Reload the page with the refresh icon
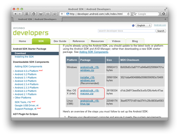This screenshot has height=136, width=179. 128,14
